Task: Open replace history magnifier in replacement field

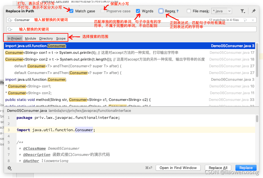Action: 10,29
